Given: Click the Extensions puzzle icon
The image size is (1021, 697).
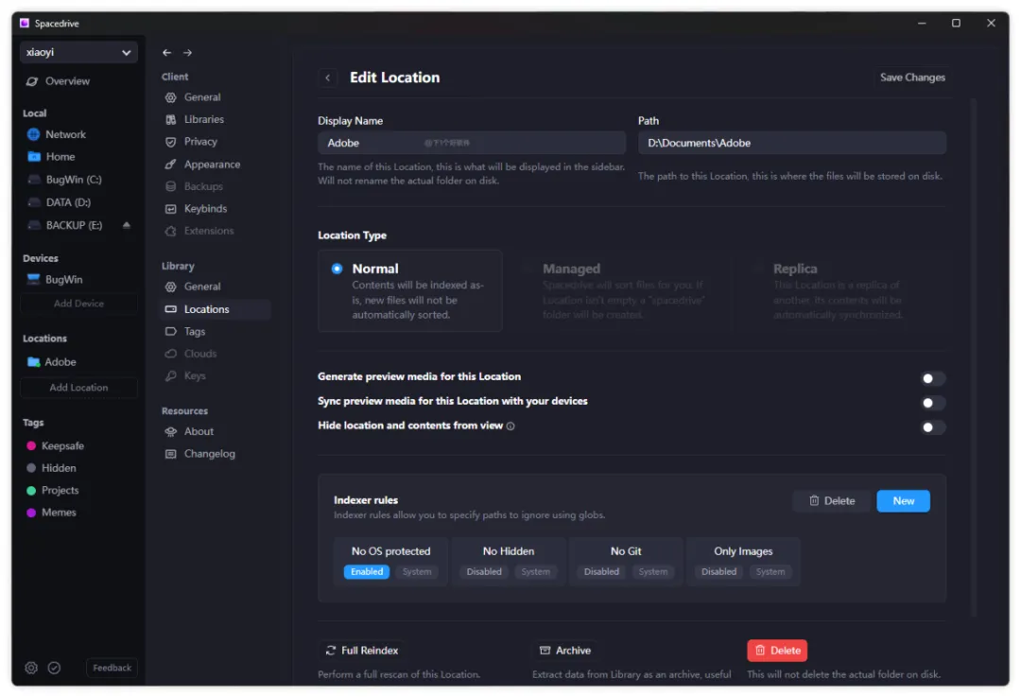Looking at the screenshot, I should (170, 231).
